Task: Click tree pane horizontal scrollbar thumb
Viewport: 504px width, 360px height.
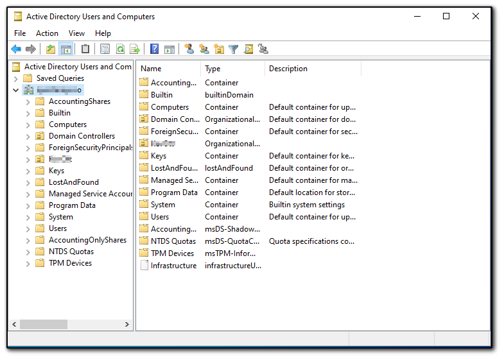Action: coord(44,324)
